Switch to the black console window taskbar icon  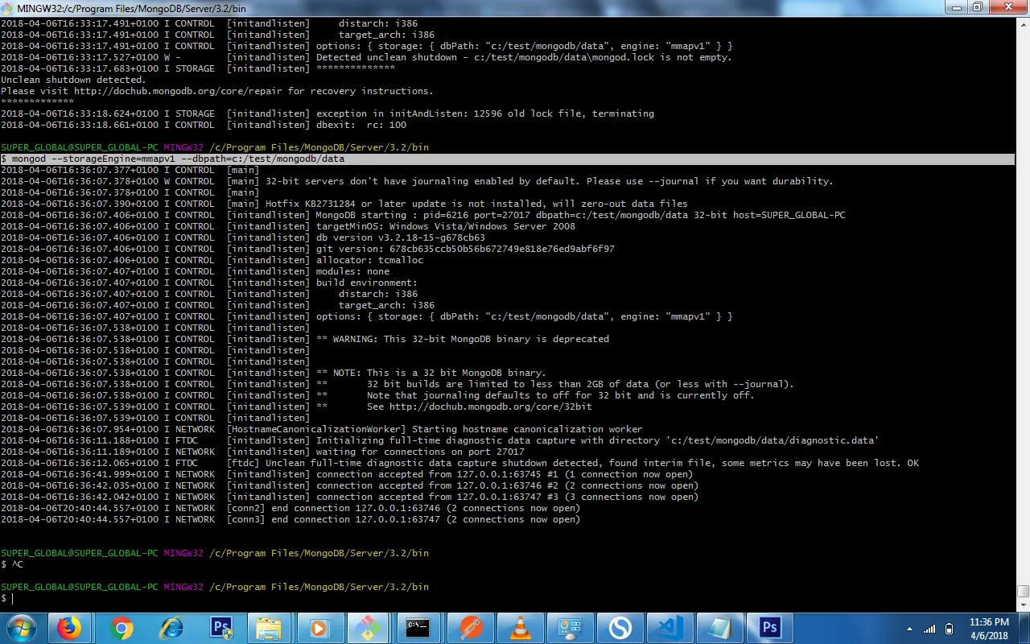418,628
